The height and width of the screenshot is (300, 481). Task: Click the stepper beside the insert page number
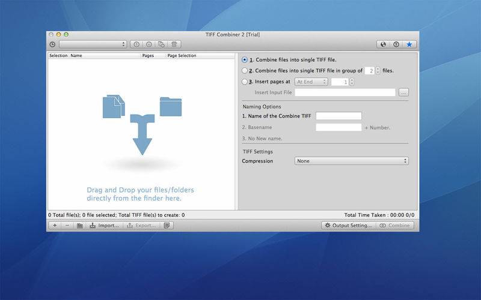tap(352, 82)
